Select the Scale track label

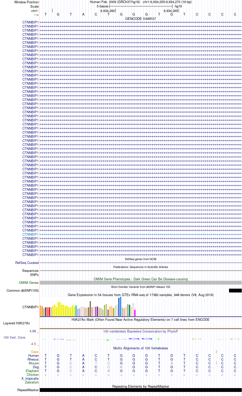point(35,6)
